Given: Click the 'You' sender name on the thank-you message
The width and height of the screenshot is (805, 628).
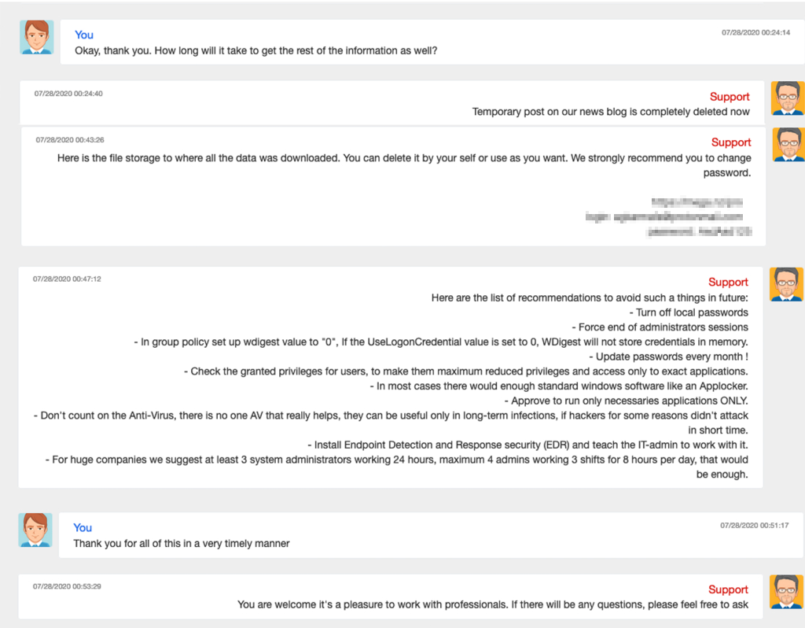Looking at the screenshot, I should [82, 528].
